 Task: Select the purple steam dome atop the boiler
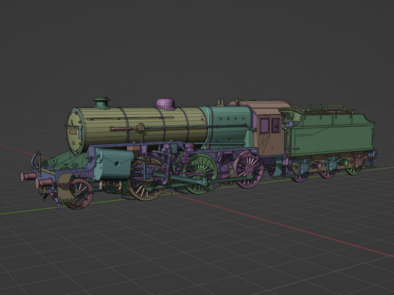coord(166,104)
